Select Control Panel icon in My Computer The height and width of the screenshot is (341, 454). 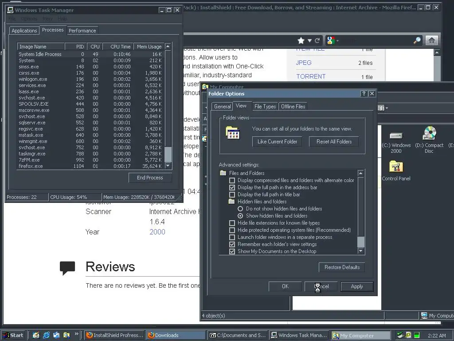[x=396, y=171]
